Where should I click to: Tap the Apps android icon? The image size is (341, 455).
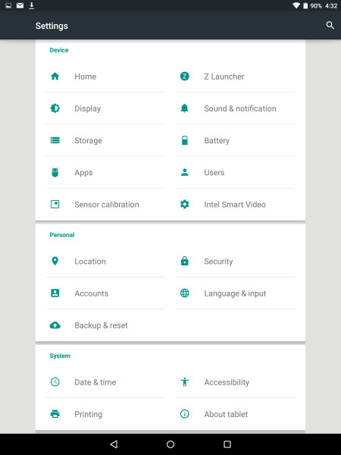(55, 172)
